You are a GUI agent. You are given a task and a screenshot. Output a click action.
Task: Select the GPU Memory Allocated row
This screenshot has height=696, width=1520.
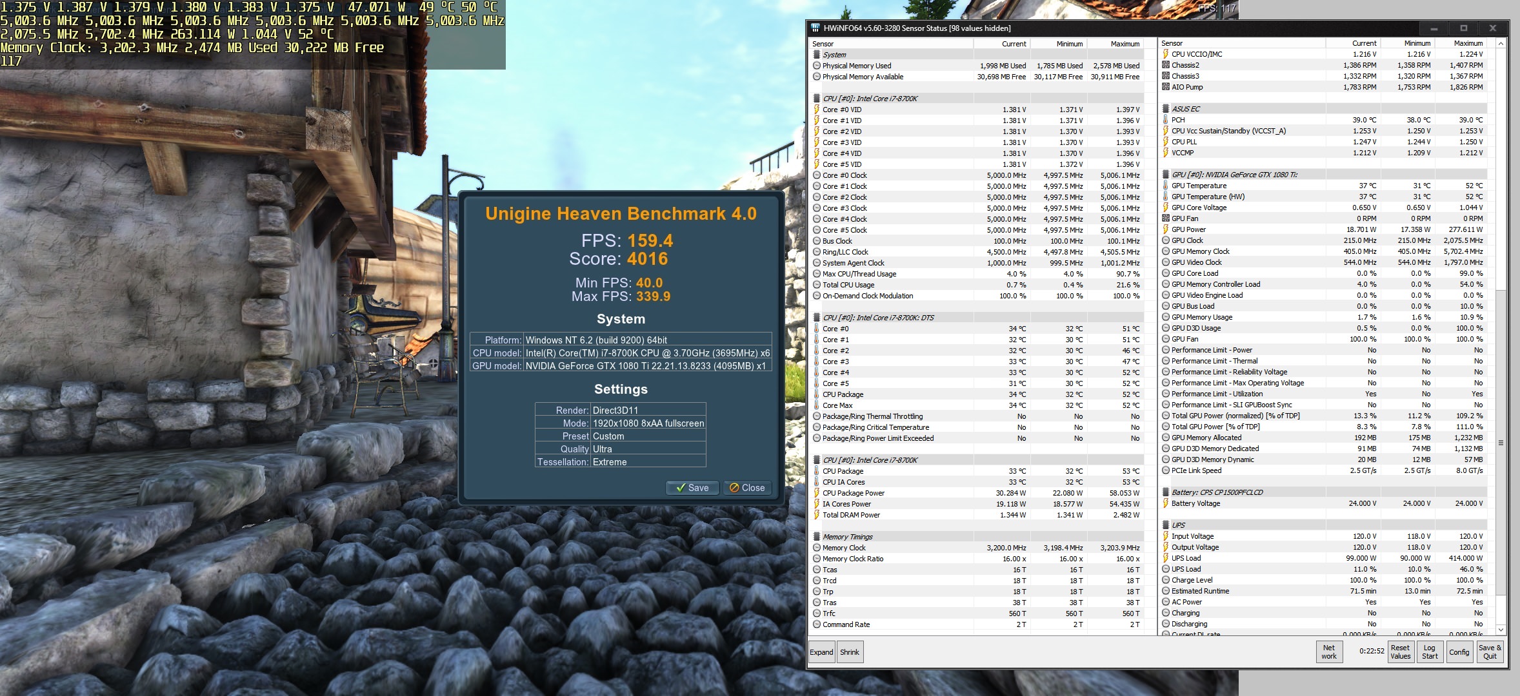(1323, 438)
